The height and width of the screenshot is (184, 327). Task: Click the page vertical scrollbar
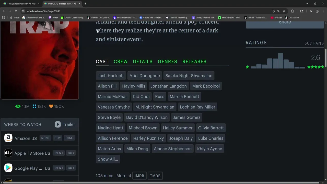point(325,57)
